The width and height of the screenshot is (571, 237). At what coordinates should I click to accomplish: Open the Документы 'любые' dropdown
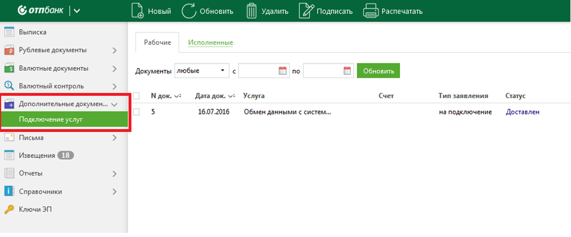click(202, 71)
